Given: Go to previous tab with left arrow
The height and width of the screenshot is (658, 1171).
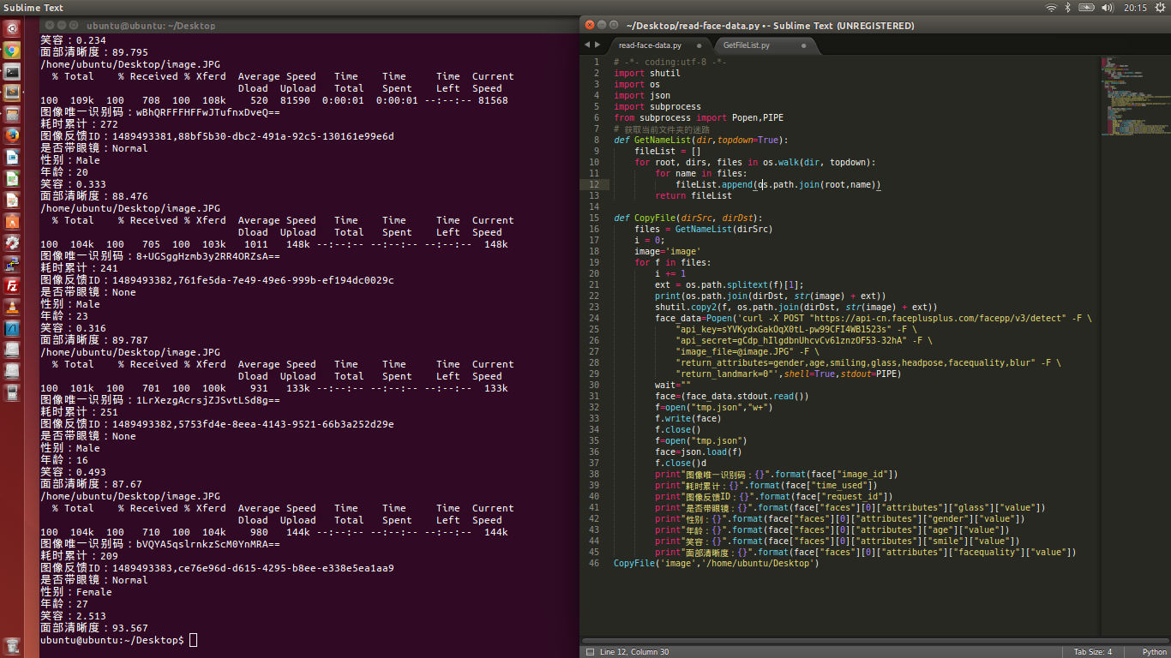Looking at the screenshot, I should click(x=587, y=44).
